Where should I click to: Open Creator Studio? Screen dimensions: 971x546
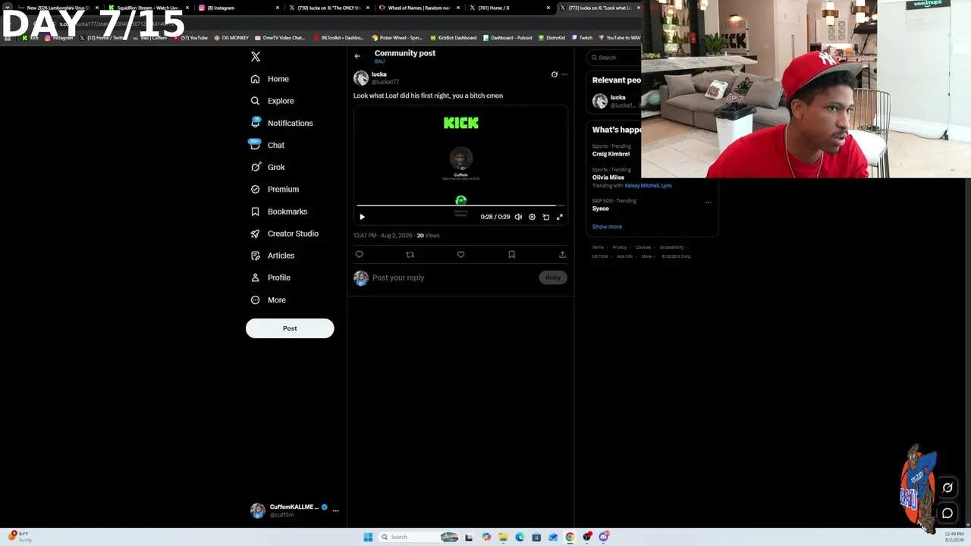click(x=284, y=234)
